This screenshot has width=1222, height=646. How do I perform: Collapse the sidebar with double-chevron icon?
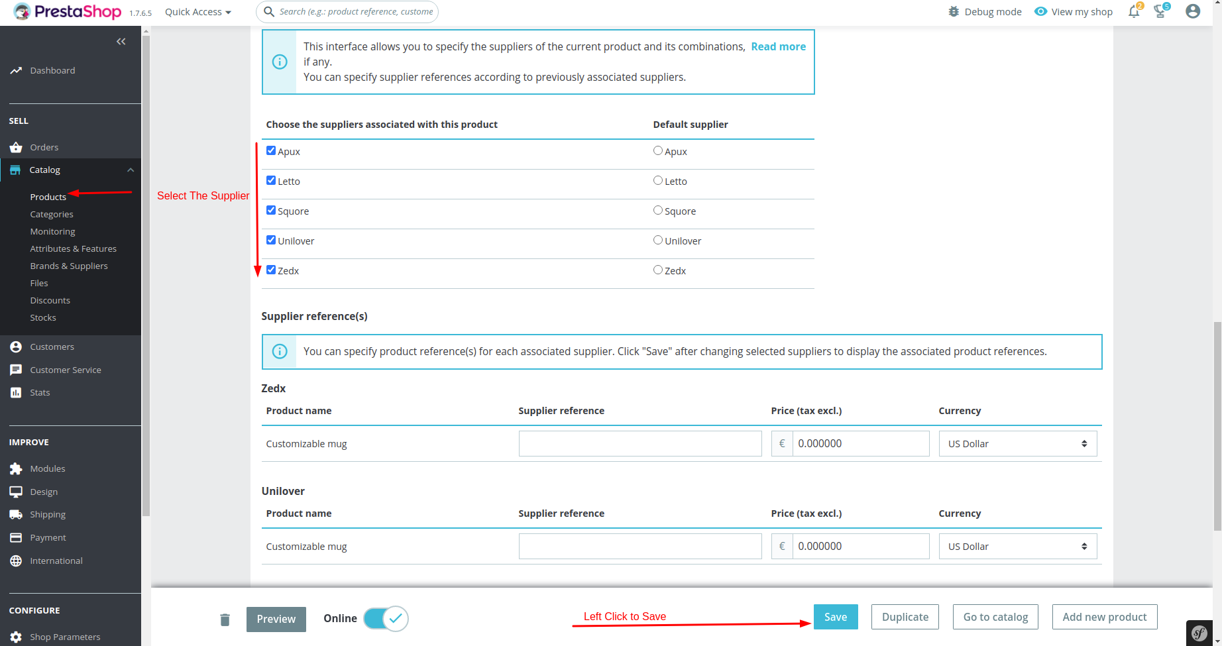(x=121, y=41)
